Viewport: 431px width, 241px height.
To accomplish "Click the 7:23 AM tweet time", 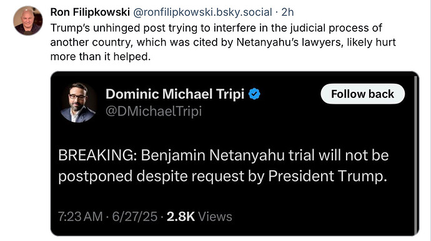I will [x=80, y=217].
